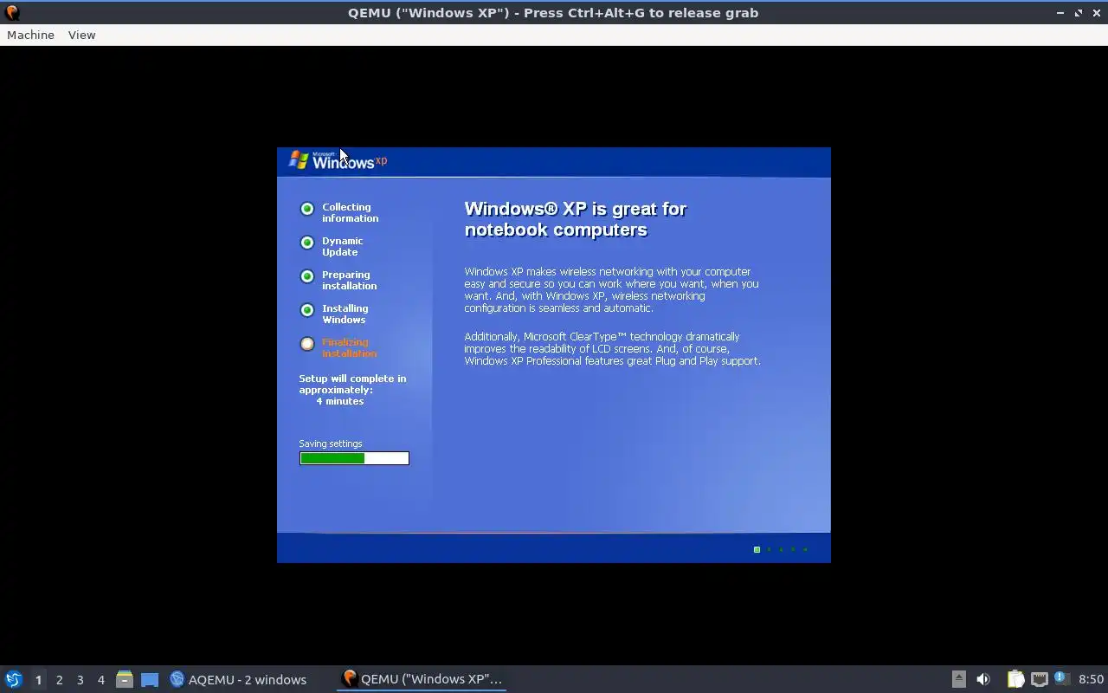
Task: Click the 'Collecting information' step label
Action: pyautogui.click(x=350, y=212)
